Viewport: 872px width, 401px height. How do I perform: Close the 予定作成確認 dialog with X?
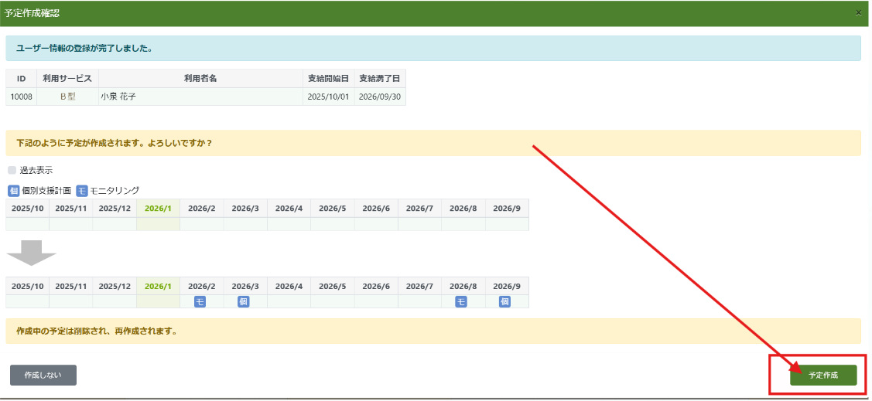[858, 13]
